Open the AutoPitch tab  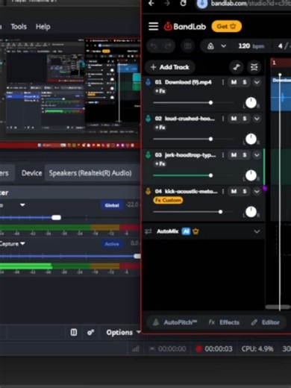(175, 322)
